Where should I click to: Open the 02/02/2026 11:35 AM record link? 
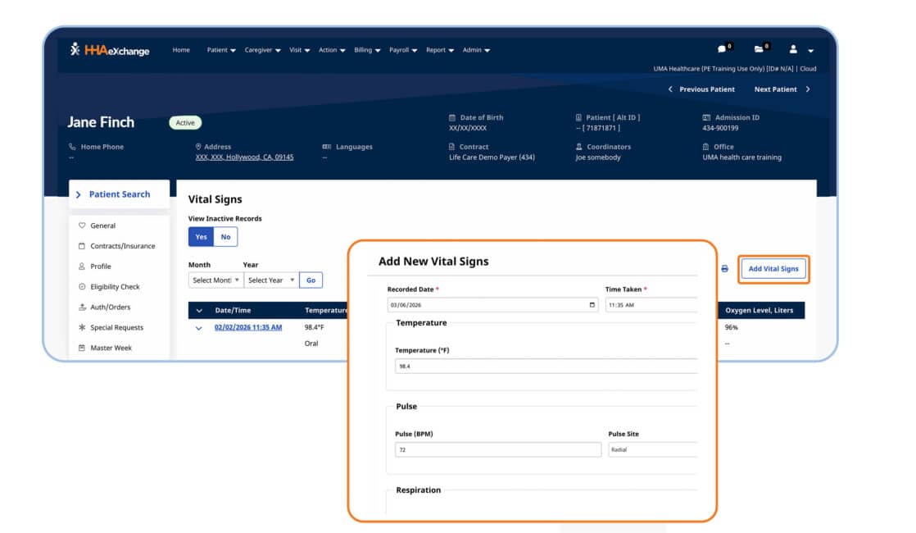pyautogui.click(x=248, y=327)
